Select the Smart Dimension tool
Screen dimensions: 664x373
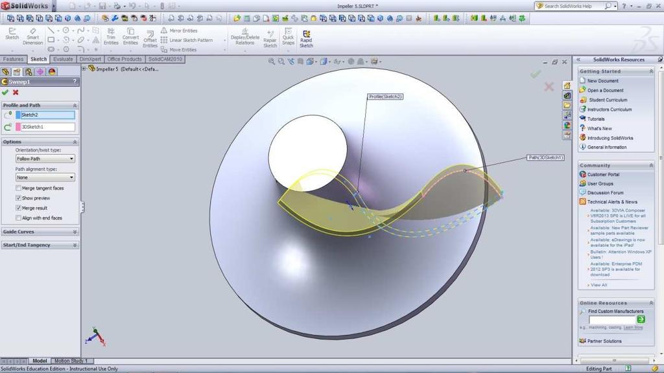click(32, 37)
